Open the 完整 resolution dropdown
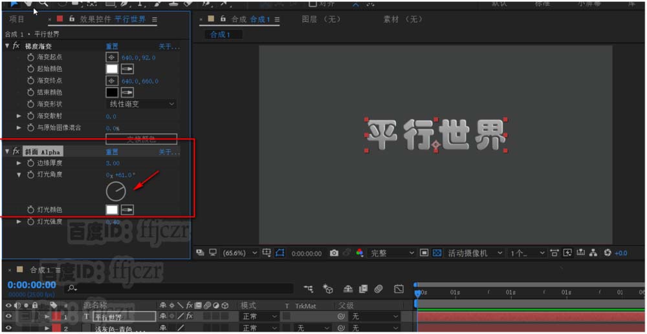This screenshot has width=647, height=334. 391,253
